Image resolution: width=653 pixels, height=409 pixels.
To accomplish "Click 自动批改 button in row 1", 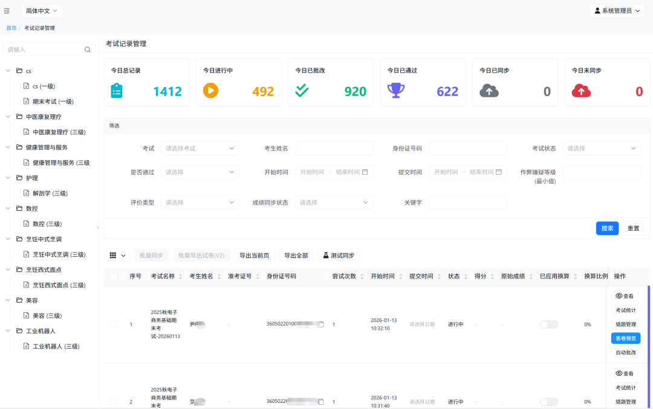I will click(626, 352).
